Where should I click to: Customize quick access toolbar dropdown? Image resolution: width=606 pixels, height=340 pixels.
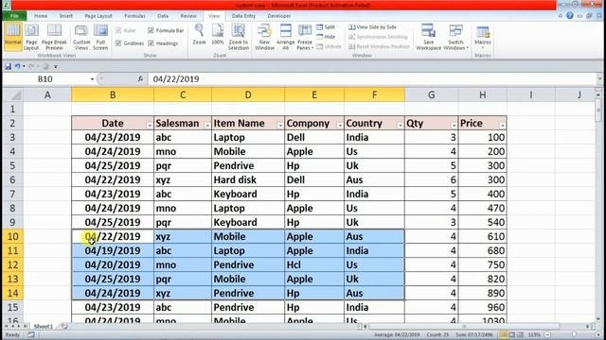pos(56,66)
